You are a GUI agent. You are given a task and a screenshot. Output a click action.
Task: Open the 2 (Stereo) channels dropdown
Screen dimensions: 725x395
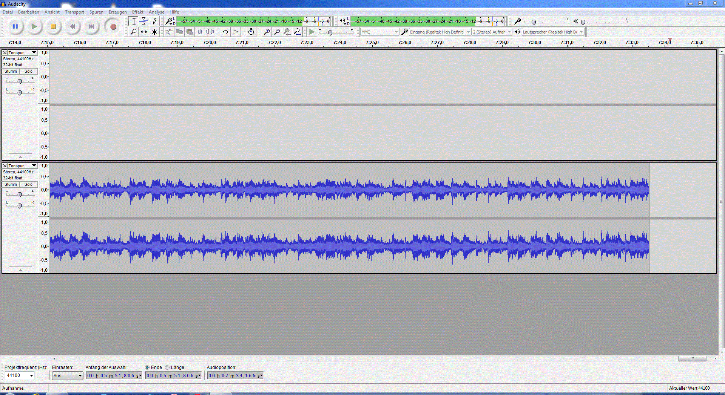pyautogui.click(x=492, y=32)
